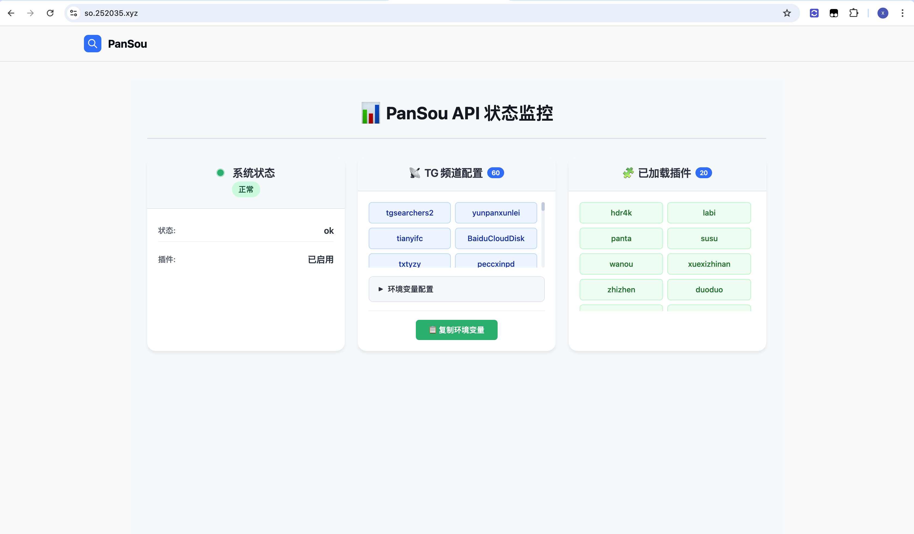Click the 正常 status badge
This screenshot has width=914, height=534.
(x=246, y=189)
